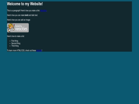The width and height of the screenshot is (139, 104).
Task: Click 'This is a paragraph!' text
Action: pyautogui.click(x=14, y=11)
